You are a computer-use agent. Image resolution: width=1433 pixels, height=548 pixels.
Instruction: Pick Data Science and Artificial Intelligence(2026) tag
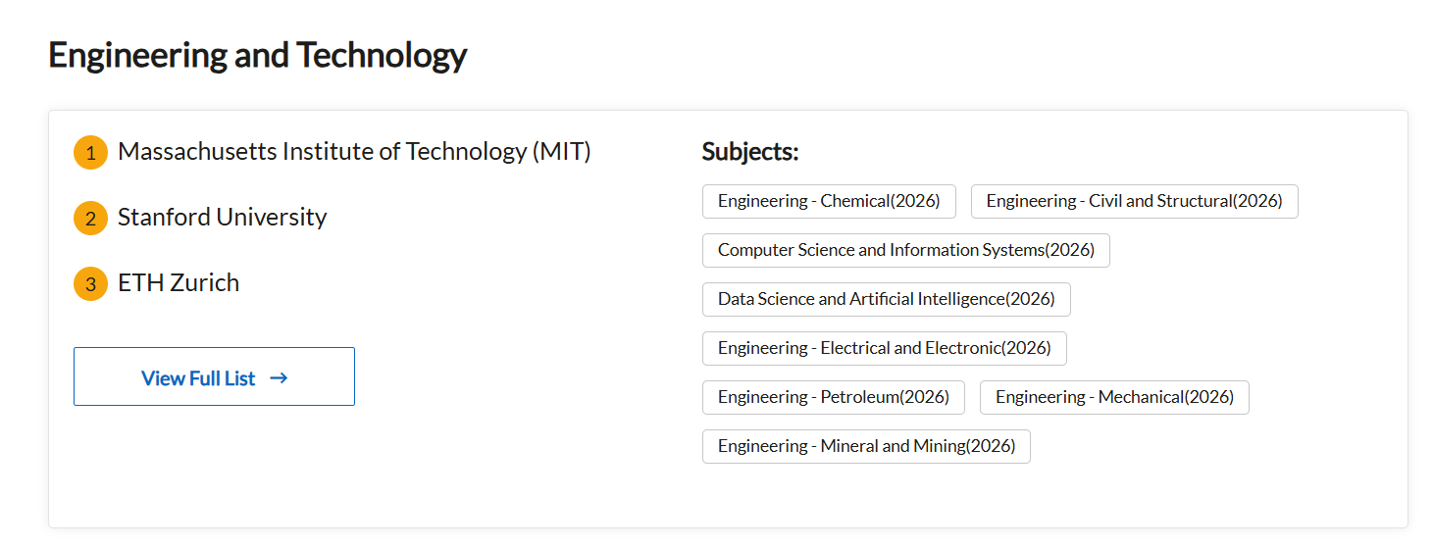click(x=886, y=299)
